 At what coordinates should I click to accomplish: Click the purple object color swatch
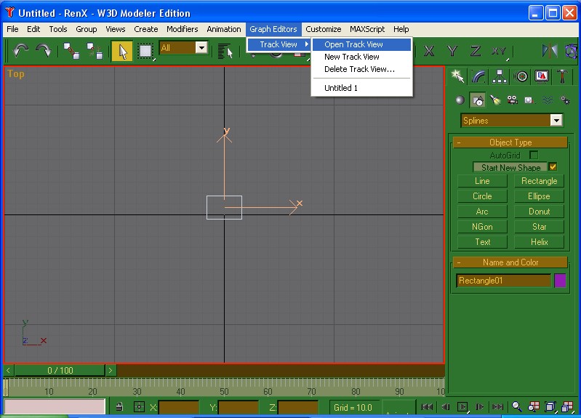point(560,281)
